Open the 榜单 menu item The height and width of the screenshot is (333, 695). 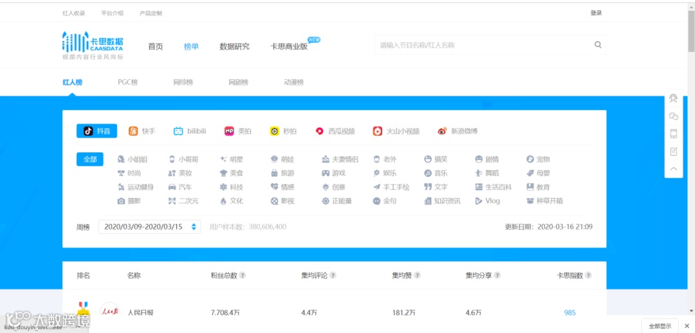pos(192,46)
